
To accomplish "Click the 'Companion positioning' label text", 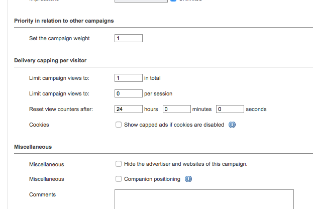I will pyautogui.click(x=152, y=179).
